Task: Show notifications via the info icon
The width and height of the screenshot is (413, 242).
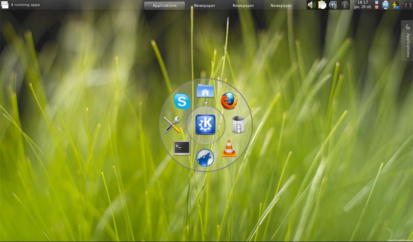Action: pos(344,5)
